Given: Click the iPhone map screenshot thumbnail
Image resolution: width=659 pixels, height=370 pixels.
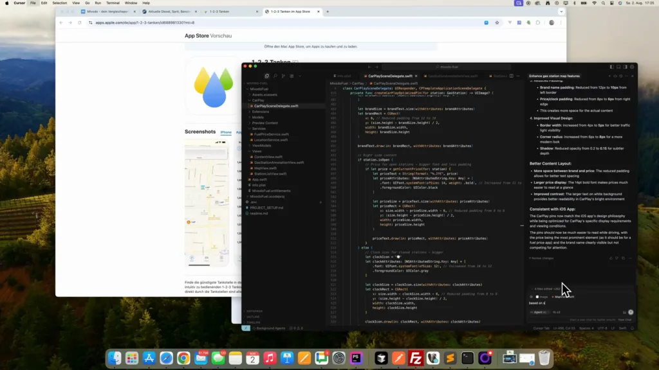Looking at the screenshot, I should (x=207, y=204).
